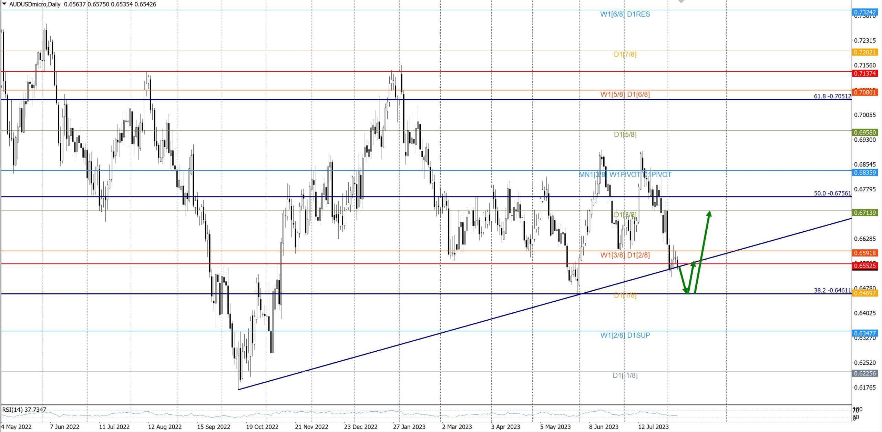Click the 50.0 -0.67561 Fibonacci label
The width and height of the screenshot is (882, 432).
[832, 193]
